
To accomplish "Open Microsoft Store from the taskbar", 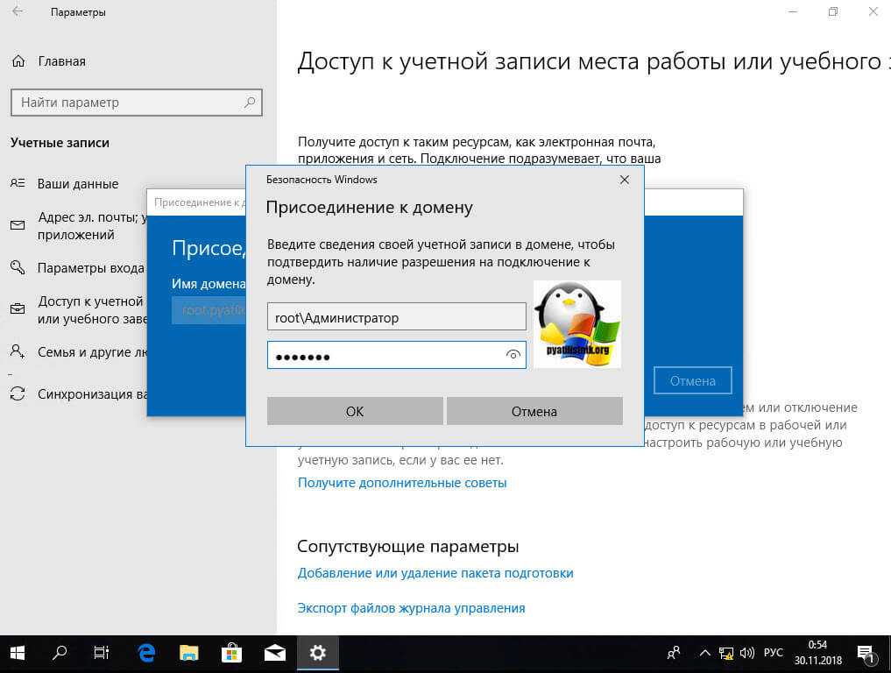I will 232,653.
